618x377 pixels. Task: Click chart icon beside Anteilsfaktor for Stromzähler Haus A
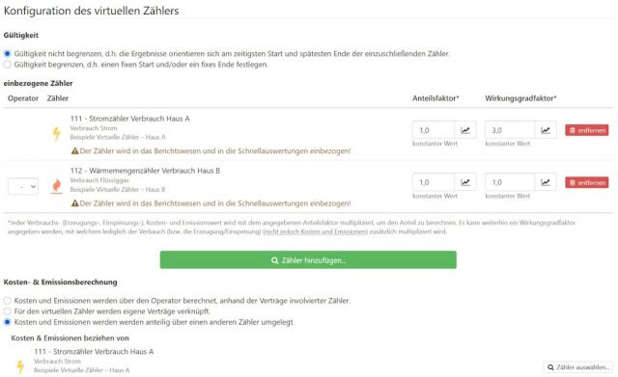click(x=465, y=130)
